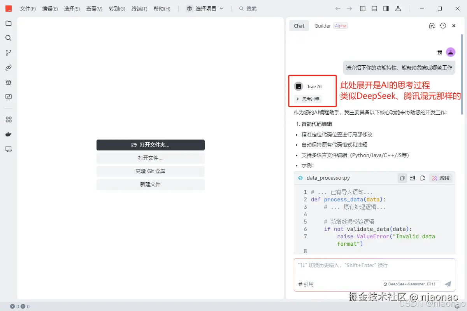The image size is (467, 311).
Task: Toggle the bottom panel layout icon
Action: pos(374,8)
